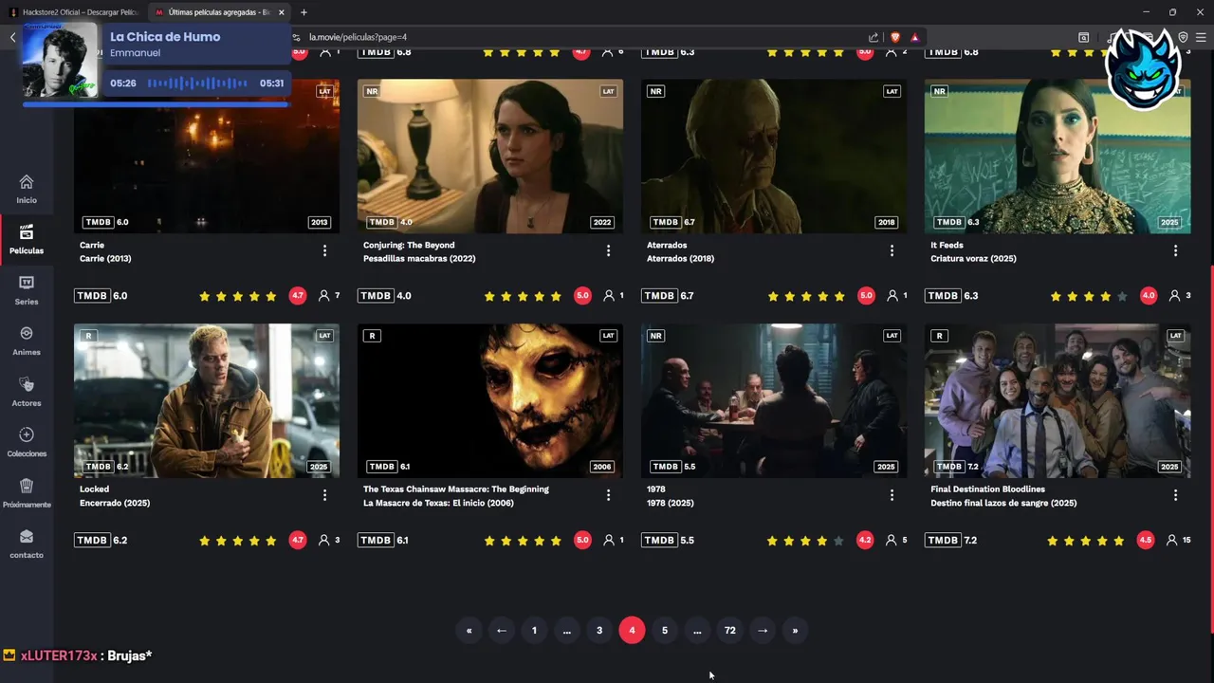Screen dimensions: 1214x683
Task: Click the Final Destination Bloodlines thumbnail
Action: (x=1058, y=400)
